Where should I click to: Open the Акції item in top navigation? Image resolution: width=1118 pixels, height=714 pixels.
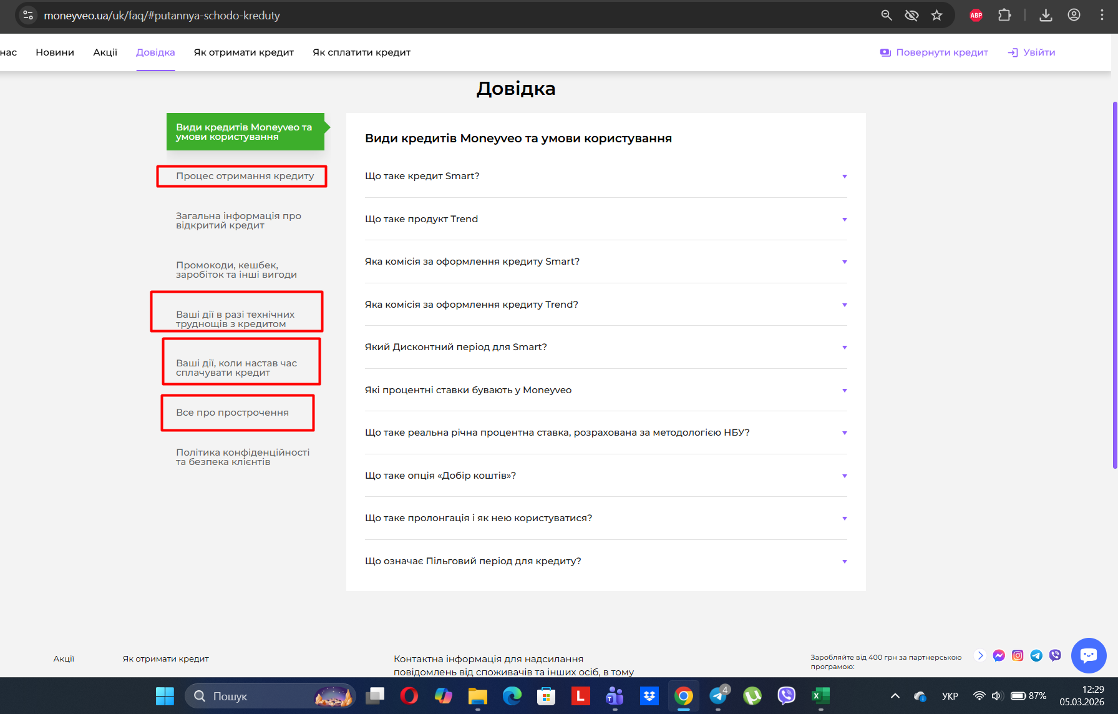(x=105, y=52)
